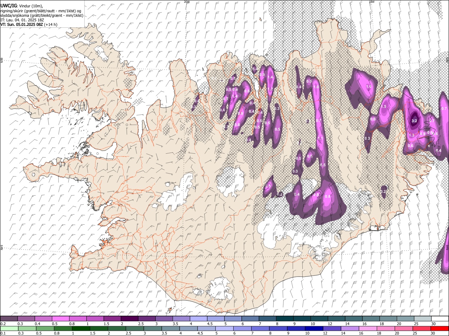Click the slate blue swatch labeled 6 in upper legend
Screen dimensions: 449x336
250,318
